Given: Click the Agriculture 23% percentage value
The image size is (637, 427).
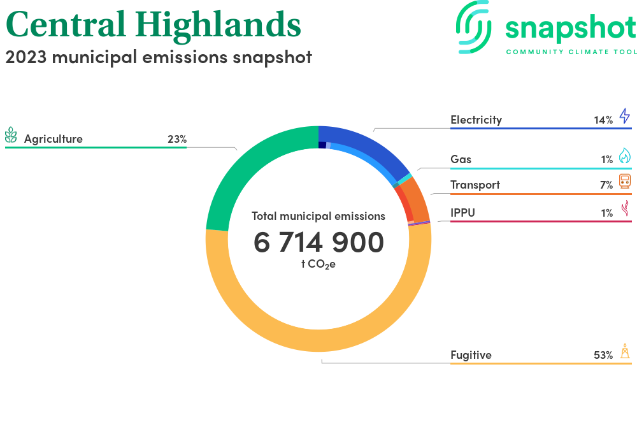Looking at the screenshot, I should coord(176,139).
